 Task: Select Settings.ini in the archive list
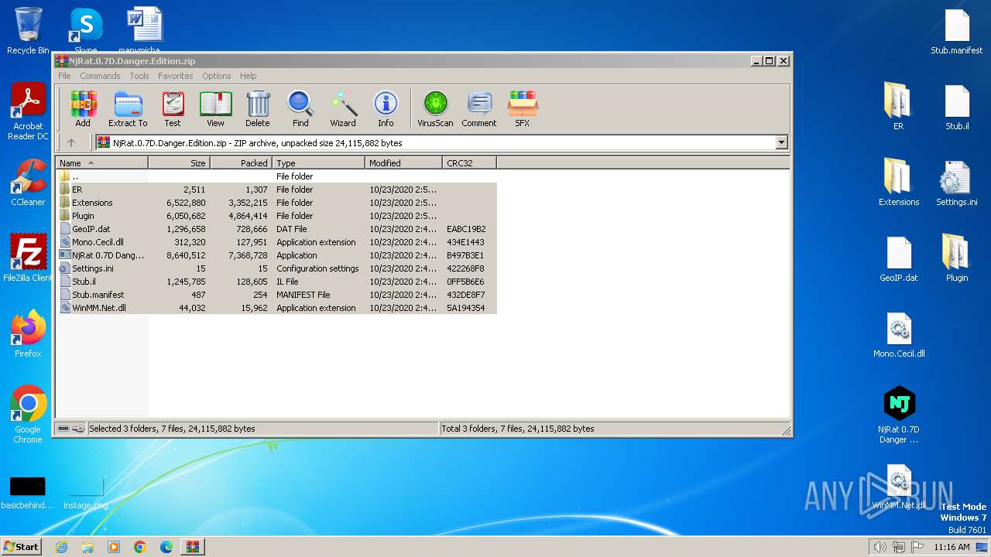(276, 268)
